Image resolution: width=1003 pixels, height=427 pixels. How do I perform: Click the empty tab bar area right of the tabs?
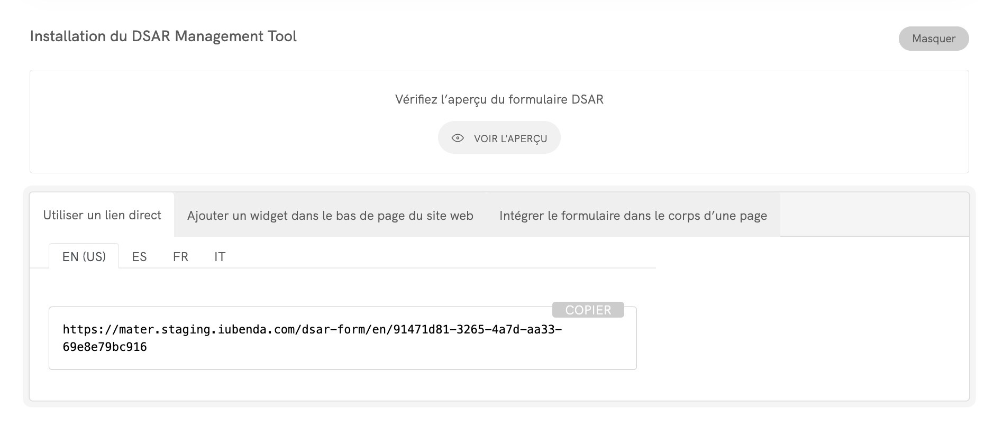point(873,215)
